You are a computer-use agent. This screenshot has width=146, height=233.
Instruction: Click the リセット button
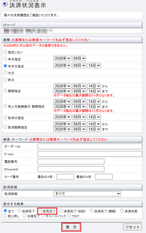point(133,227)
